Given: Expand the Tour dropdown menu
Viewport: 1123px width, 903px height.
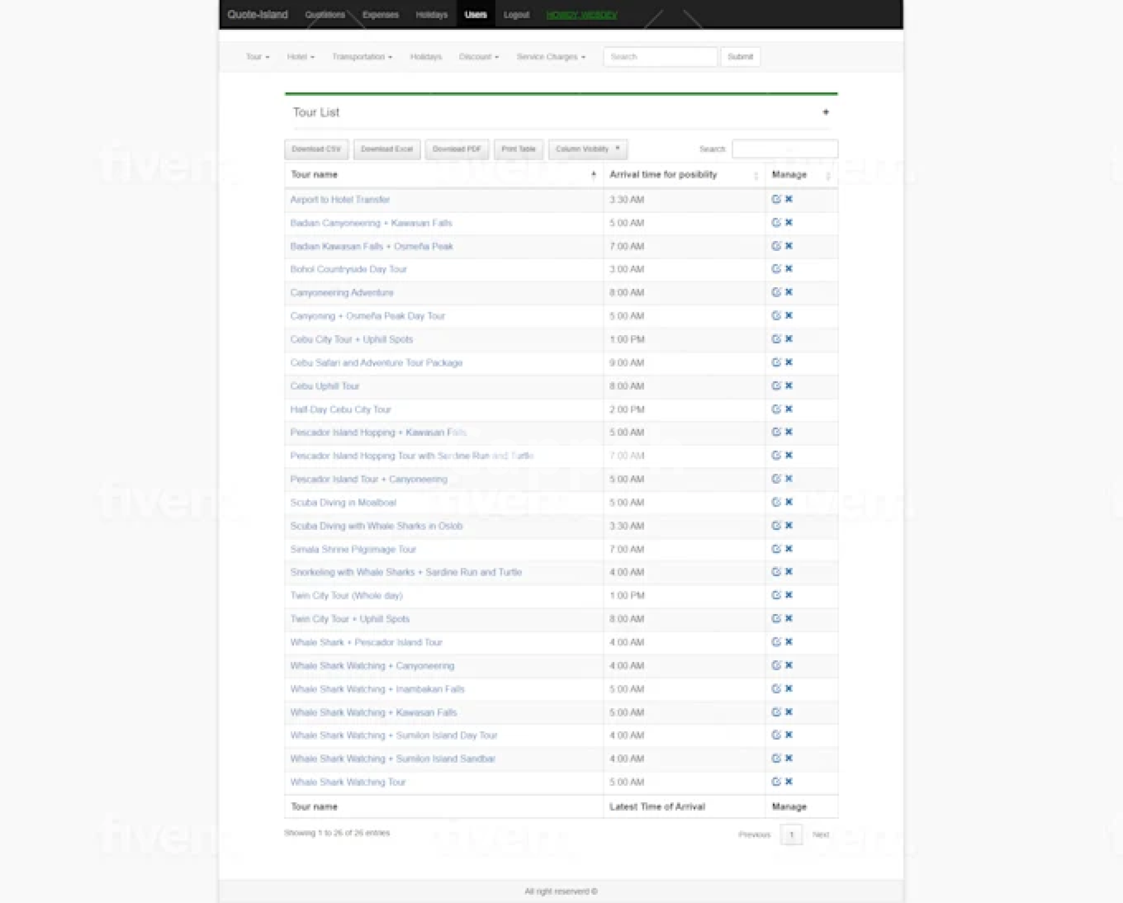Looking at the screenshot, I should 257,57.
